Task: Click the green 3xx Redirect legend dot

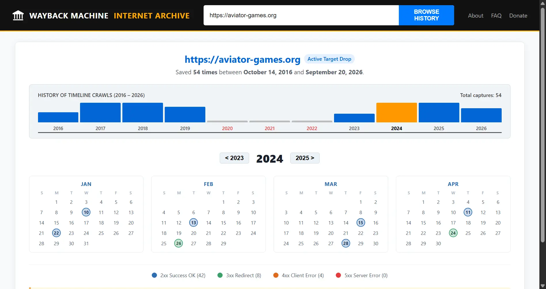Action: [x=220, y=275]
